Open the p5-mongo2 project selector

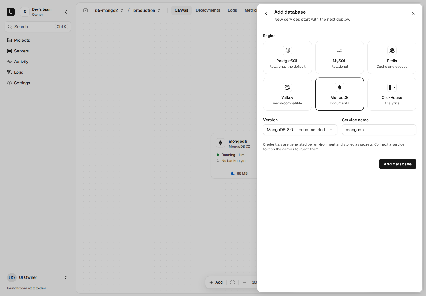click(109, 10)
